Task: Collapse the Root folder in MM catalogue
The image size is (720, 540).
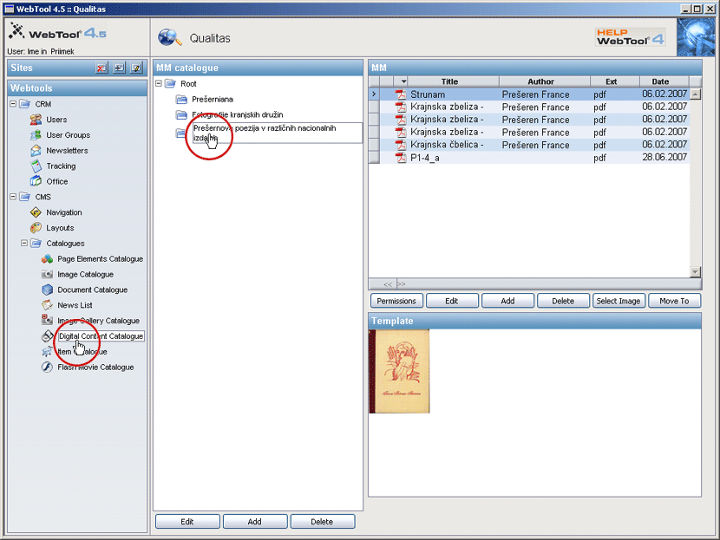Action: coord(160,84)
